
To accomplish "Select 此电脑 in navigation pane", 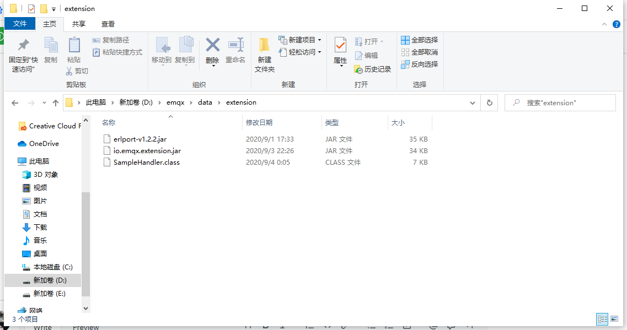I will click(34, 161).
